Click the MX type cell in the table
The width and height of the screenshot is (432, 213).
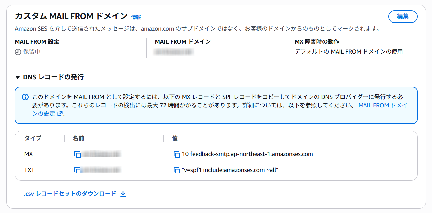point(29,154)
